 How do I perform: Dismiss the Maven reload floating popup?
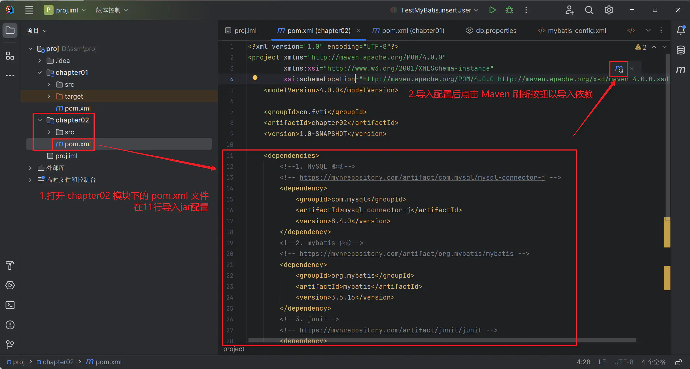tap(632, 69)
